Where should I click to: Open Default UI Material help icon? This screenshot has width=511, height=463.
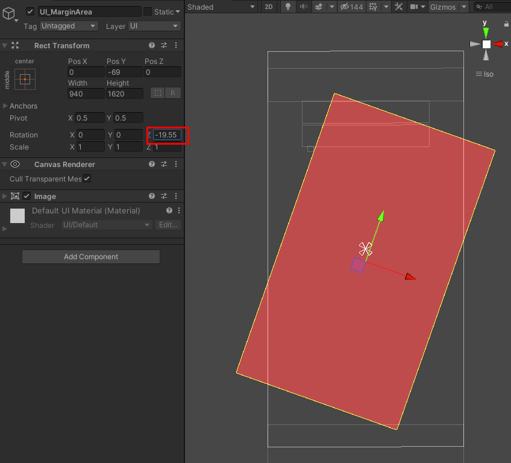pos(169,210)
